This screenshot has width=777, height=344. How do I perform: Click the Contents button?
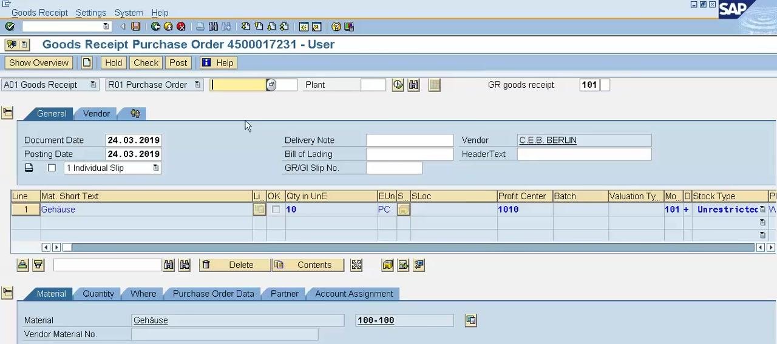[x=308, y=265]
